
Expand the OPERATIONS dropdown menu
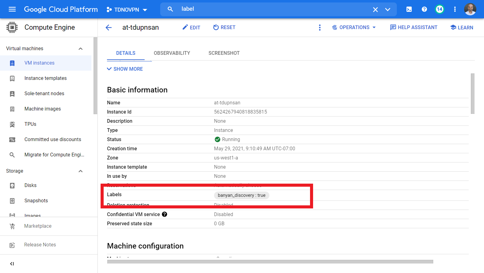354,28
